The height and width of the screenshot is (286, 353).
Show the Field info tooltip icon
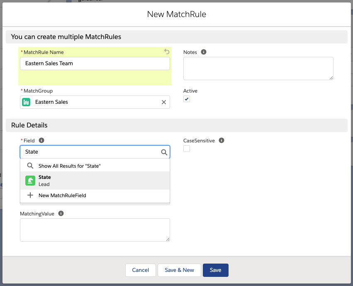click(x=41, y=140)
